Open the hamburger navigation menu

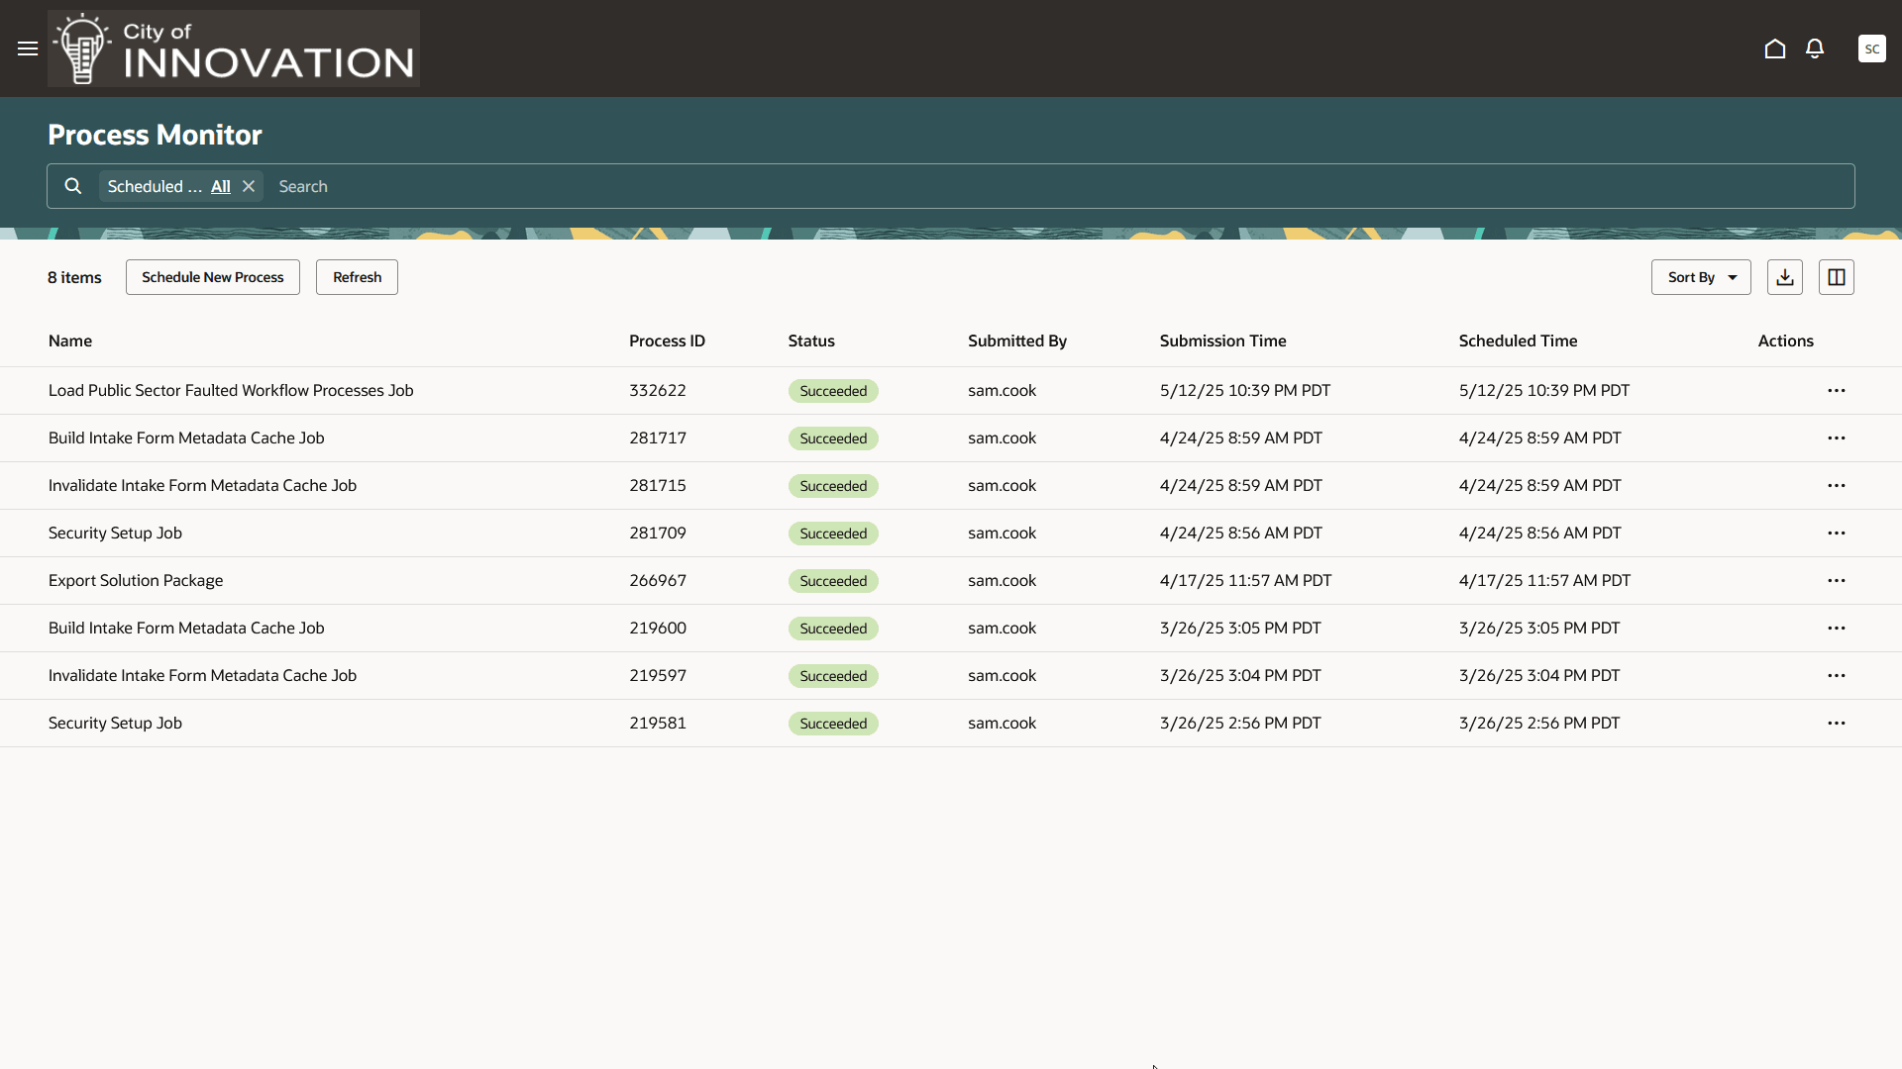(28, 49)
